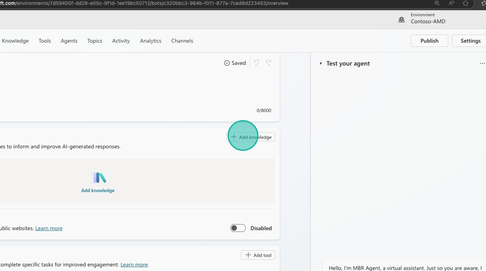
Task: Open the Contoso-AMD environment picker
Action: coord(428,21)
